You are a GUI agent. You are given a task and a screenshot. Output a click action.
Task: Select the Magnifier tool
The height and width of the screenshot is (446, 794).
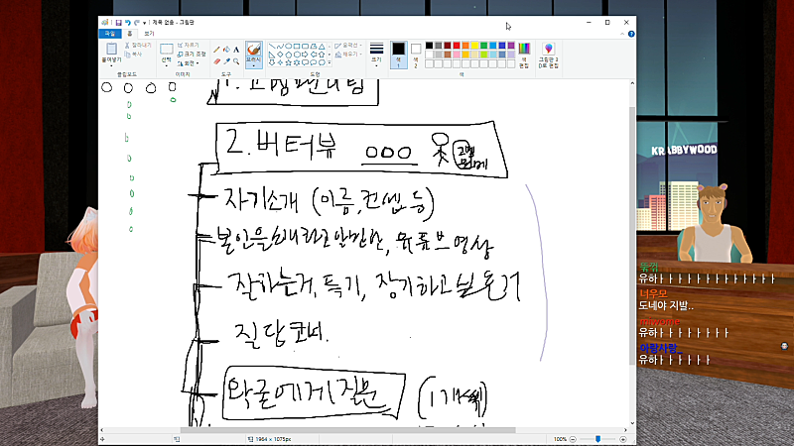click(236, 61)
